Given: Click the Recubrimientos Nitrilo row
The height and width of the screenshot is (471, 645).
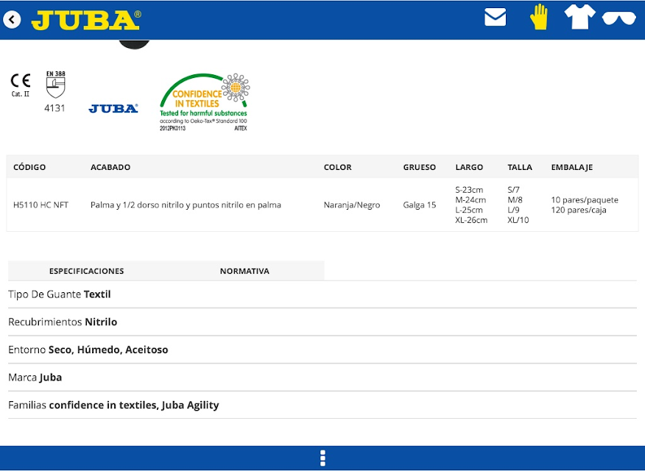Looking at the screenshot, I should pos(322,322).
